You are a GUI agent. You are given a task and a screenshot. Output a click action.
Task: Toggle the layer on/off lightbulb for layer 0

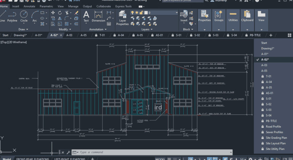(x=133, y=13)
